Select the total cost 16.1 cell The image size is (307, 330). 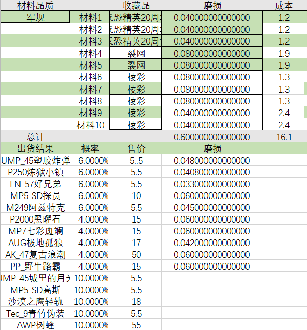(284, 137)
